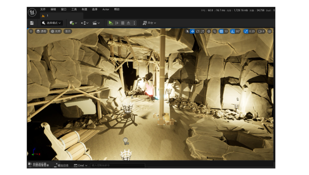Start play in editor with green Play button
The height and width of the screenshot is (175, 309).
pos(111,23)
